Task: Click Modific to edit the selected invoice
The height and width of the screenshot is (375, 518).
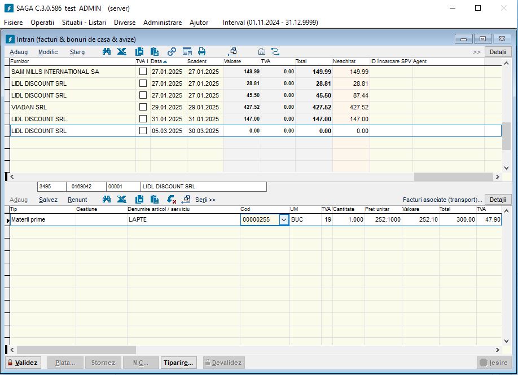Action: [x=48, y=52]
